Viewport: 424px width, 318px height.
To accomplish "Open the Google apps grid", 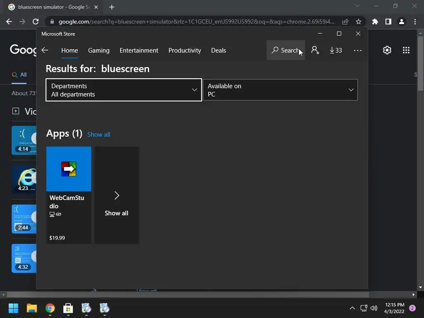I will (406, 50).
